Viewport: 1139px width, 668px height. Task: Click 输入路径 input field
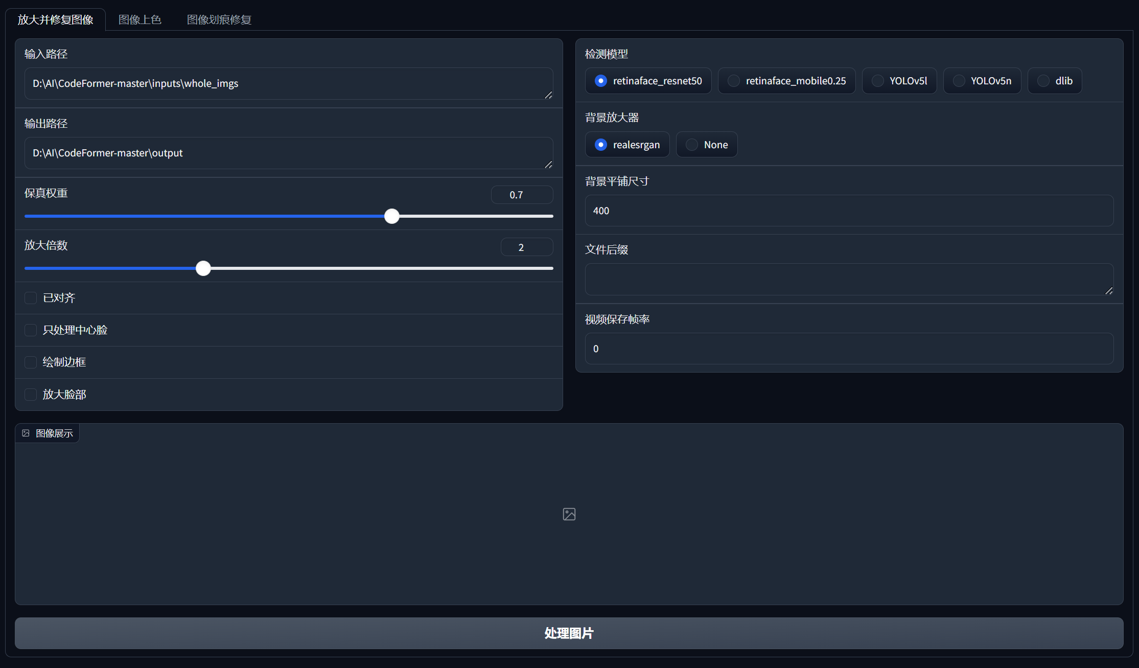(x=289, y=83)
